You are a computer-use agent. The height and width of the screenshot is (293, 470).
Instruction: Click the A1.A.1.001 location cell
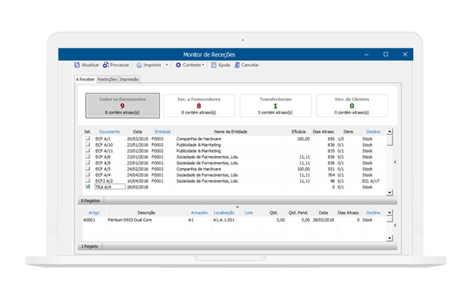224,220
